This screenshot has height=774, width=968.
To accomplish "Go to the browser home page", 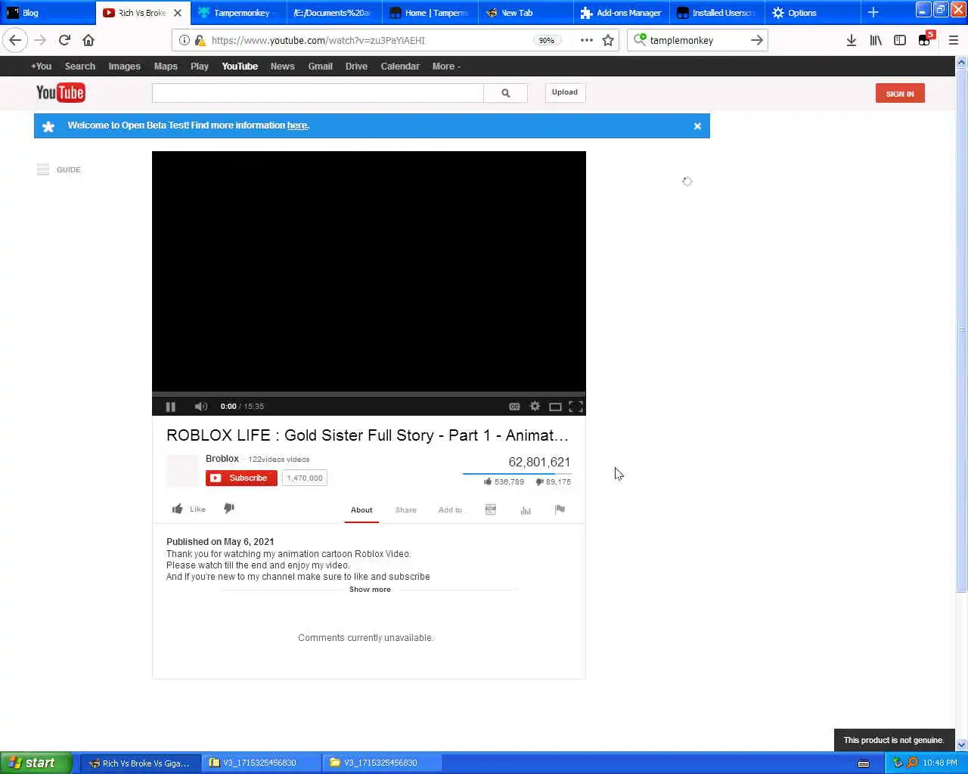I will tap(88, 40).
